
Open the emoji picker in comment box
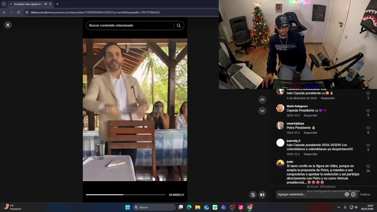point(353,194)
